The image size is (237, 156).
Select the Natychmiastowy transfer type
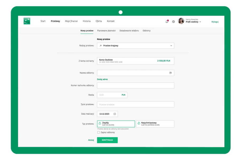[155, 124]
